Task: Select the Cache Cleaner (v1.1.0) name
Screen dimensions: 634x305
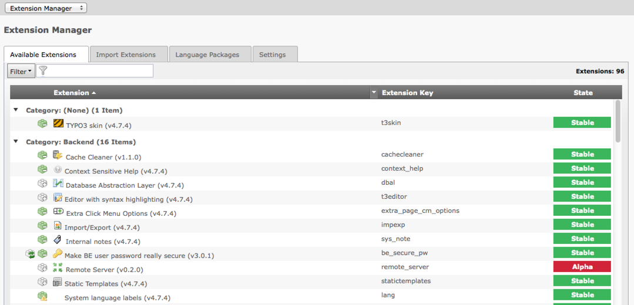Action: point(103,157)
